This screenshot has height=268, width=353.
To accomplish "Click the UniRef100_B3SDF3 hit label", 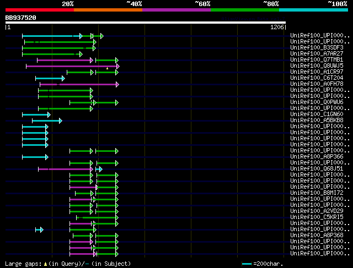I will (x=317, y=48).
